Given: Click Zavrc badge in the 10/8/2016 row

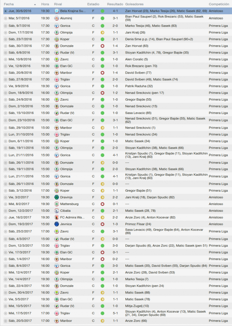Looking at the screenshot, I should [57, 59].
